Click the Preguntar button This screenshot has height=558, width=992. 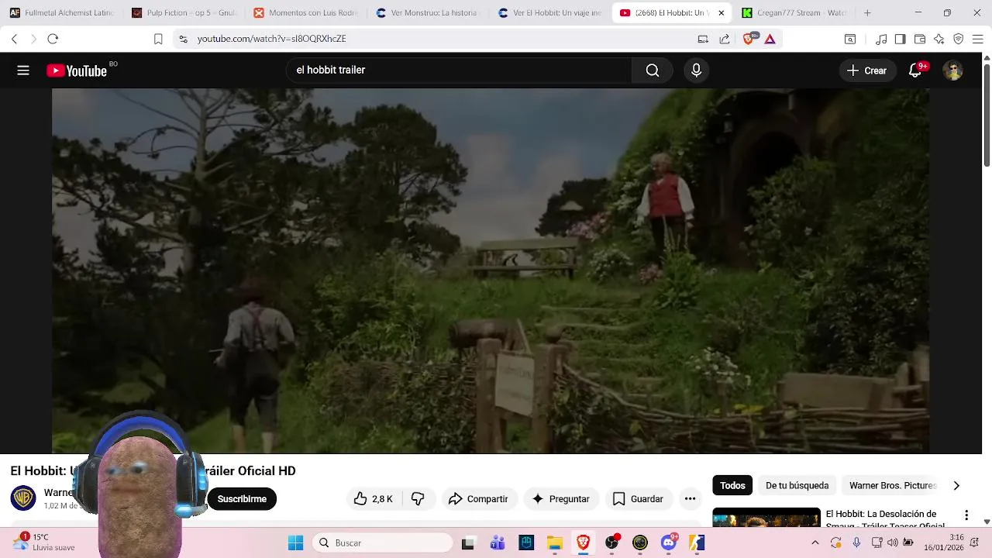tap(561, 499)
